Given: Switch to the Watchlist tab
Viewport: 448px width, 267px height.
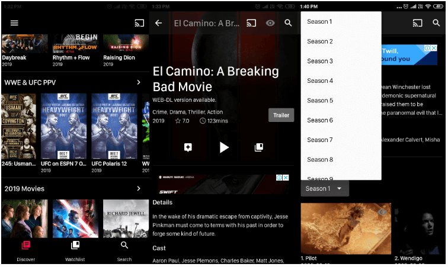Looking at the screenshot, I should [x=75, y=251].
